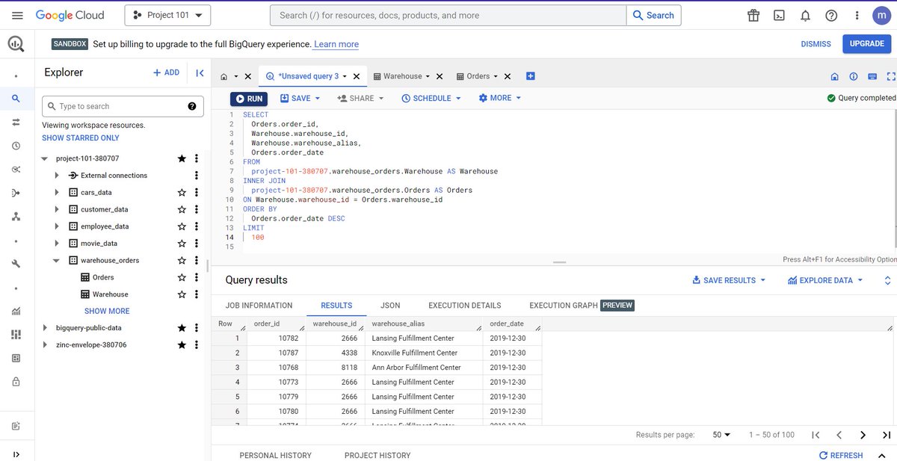Open the gift free trial icon
The image size is (897, 461).
753,15
